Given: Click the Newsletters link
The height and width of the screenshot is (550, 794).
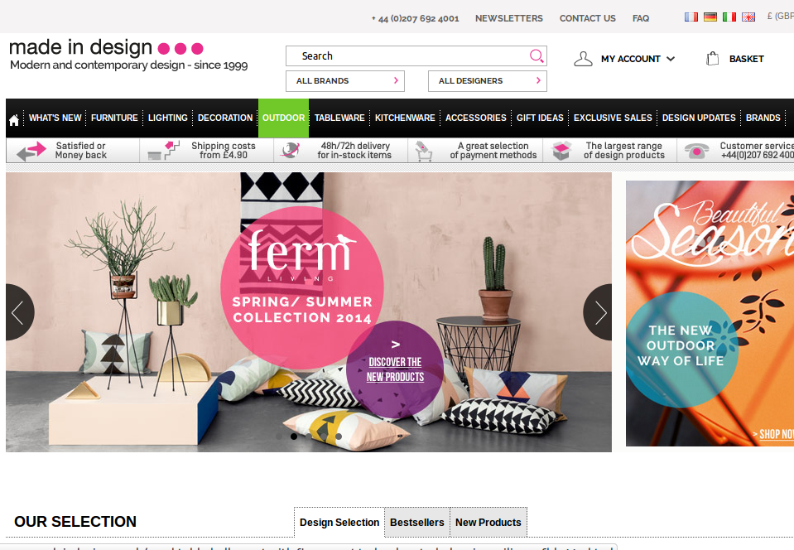Looking at the screenshot, I should tap(509, 18).
